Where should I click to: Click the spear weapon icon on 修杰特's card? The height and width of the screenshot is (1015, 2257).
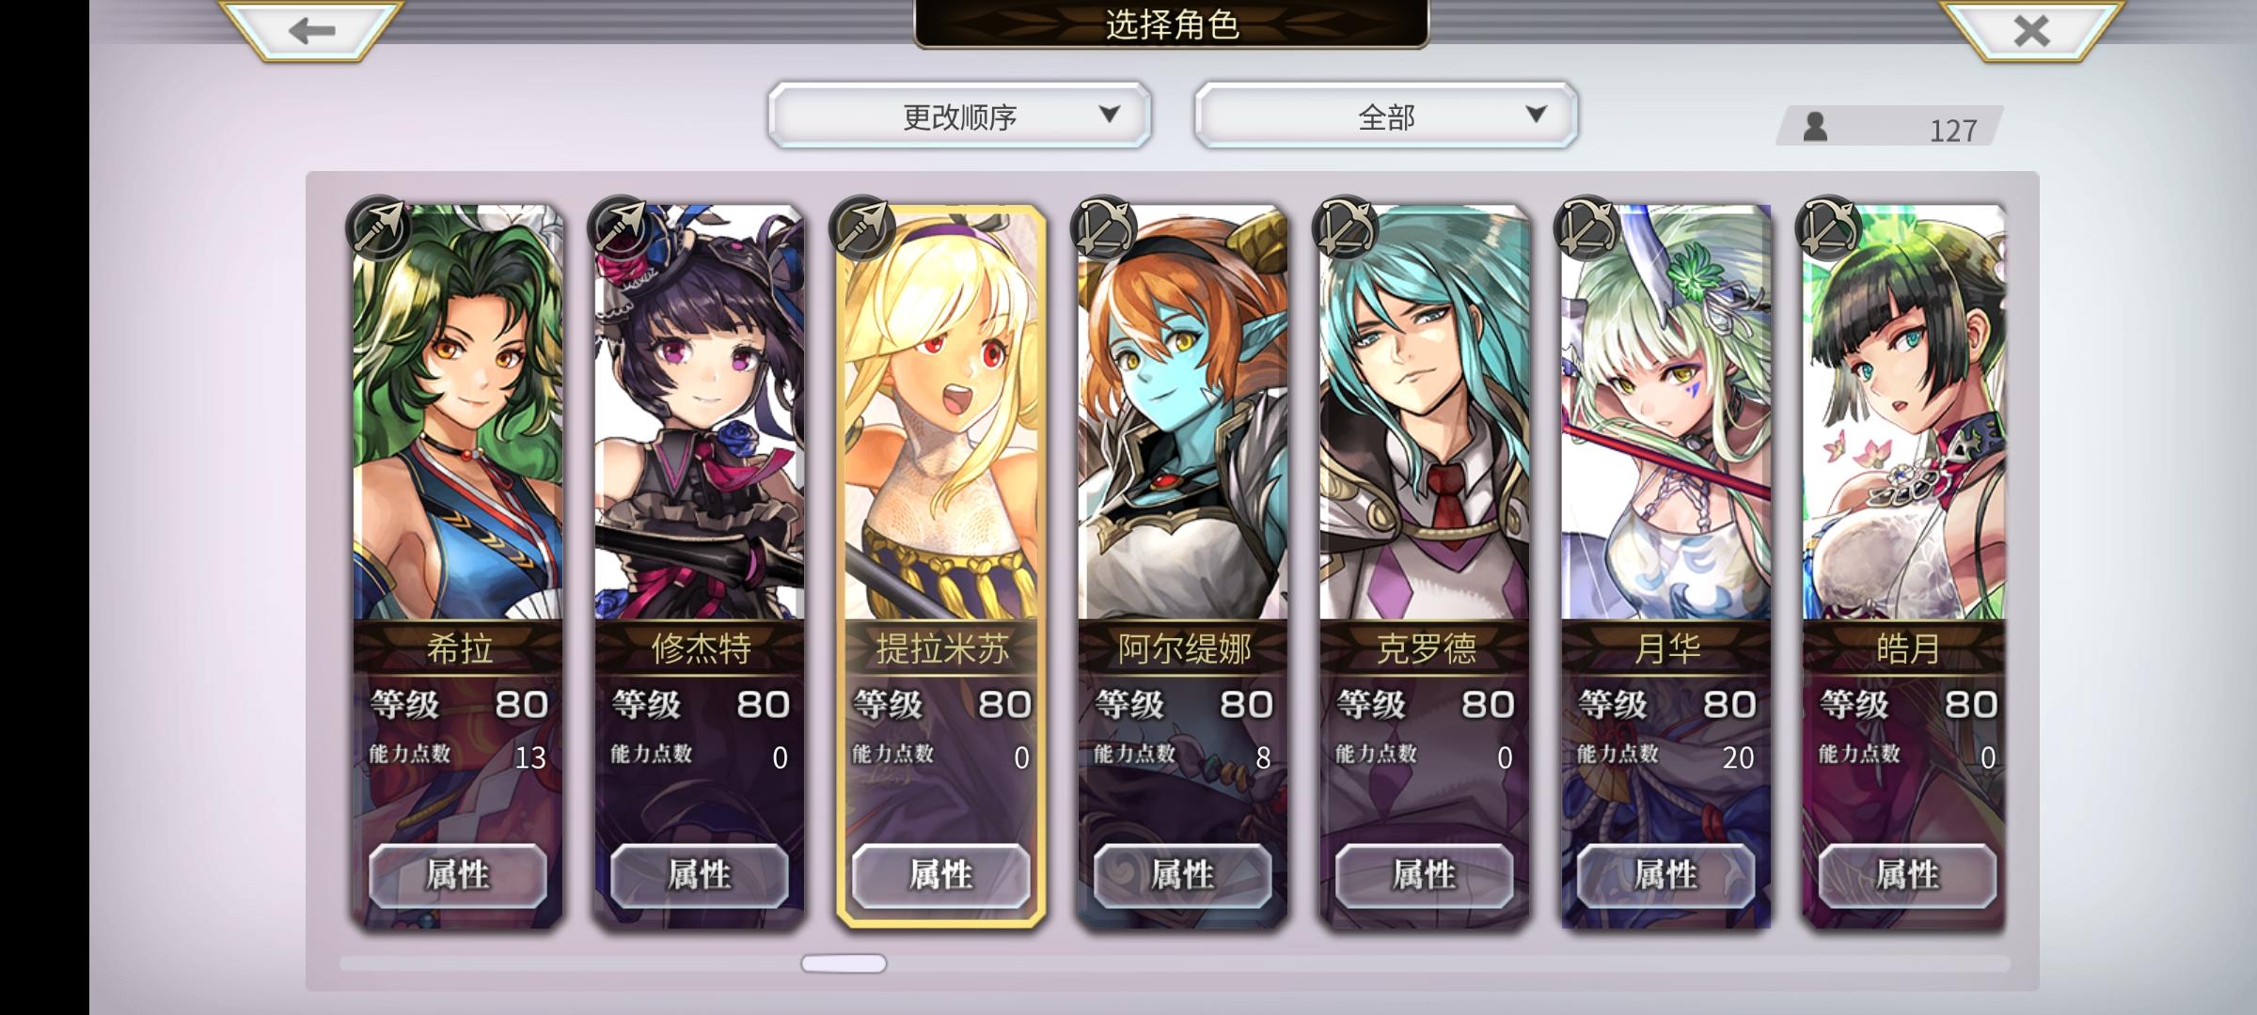pos(620,228)
